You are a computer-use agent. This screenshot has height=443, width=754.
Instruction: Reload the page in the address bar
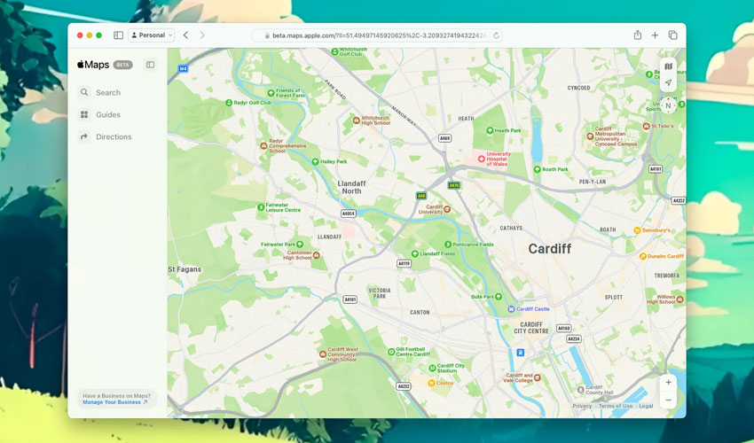tap(497, 35)
